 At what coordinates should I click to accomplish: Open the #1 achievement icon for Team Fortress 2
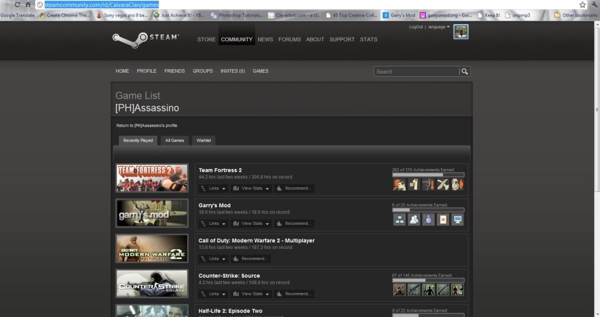(x=413, y=184)
